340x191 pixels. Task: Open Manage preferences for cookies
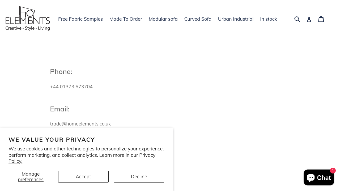31,177
